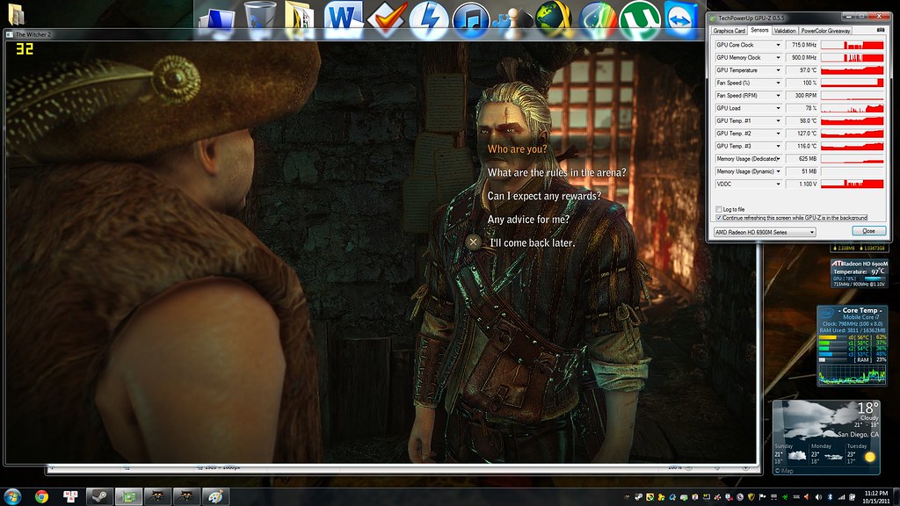Image resolution: width=900 pixels, height=506 pixels.
Task: Open the Fan Speed (RPM) sensor dropdown
Action: coord(779,95)
